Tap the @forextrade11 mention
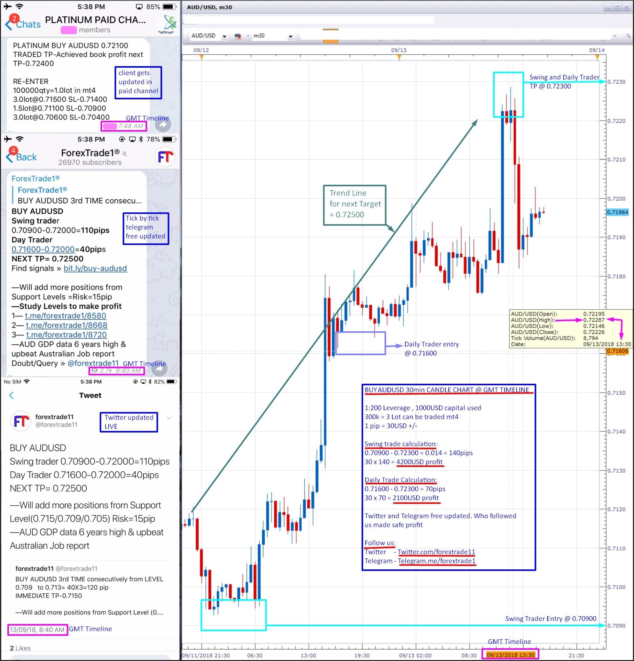Screen dimensions: 634x661 (x=93, y=363)
